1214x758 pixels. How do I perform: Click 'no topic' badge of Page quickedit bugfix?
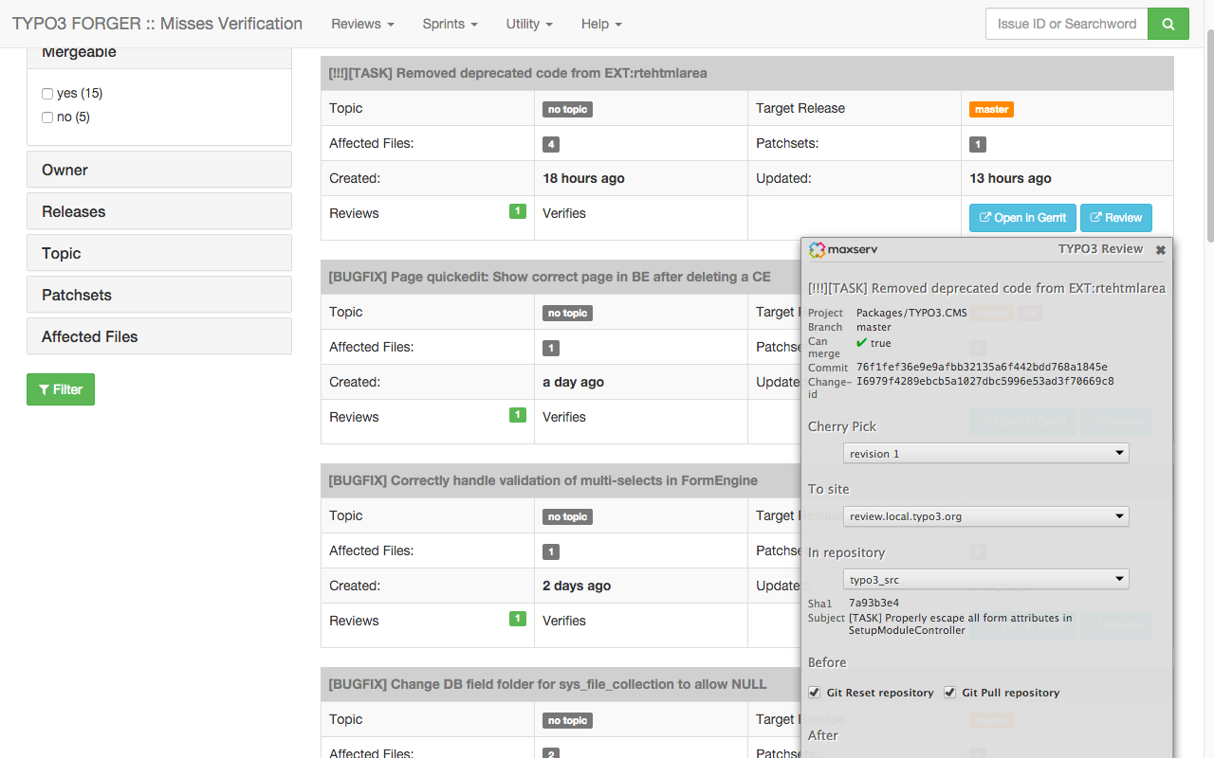[567, 313]
